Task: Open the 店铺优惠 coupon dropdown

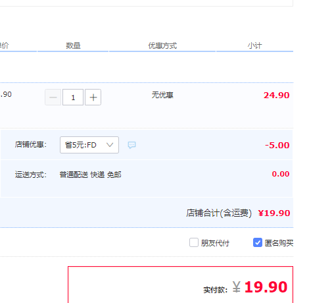Action: (x=89, y=145)
